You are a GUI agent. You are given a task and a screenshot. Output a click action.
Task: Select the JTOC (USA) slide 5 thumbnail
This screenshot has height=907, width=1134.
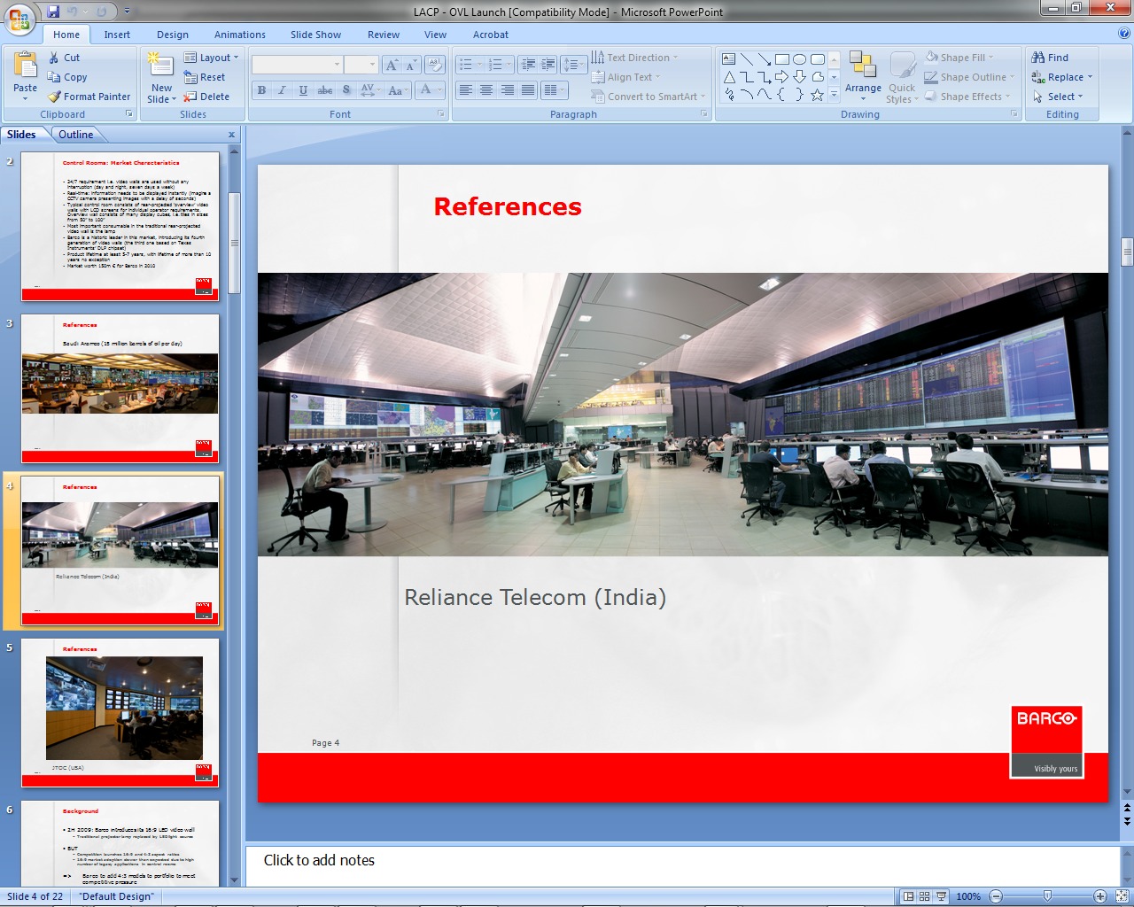[x=120, y=712]
